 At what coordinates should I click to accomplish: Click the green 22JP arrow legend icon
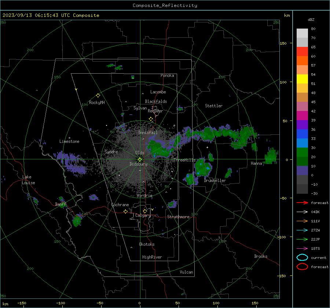point(302,239)
